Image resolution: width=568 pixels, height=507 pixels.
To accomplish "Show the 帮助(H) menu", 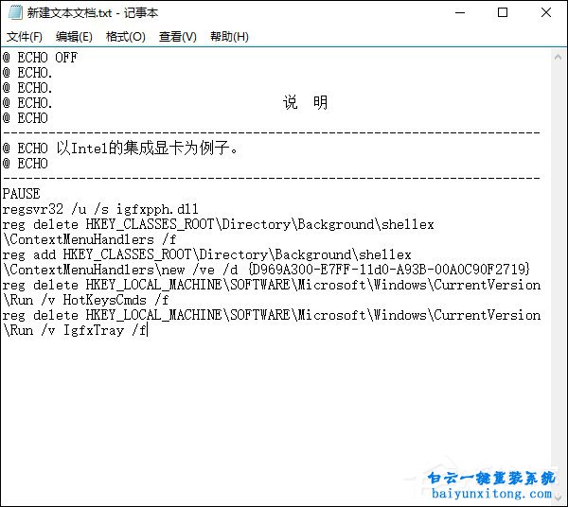I will (x=229, y=37).
